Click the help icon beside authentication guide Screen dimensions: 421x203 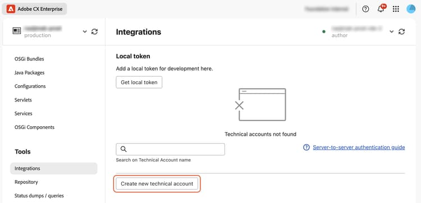306,147
